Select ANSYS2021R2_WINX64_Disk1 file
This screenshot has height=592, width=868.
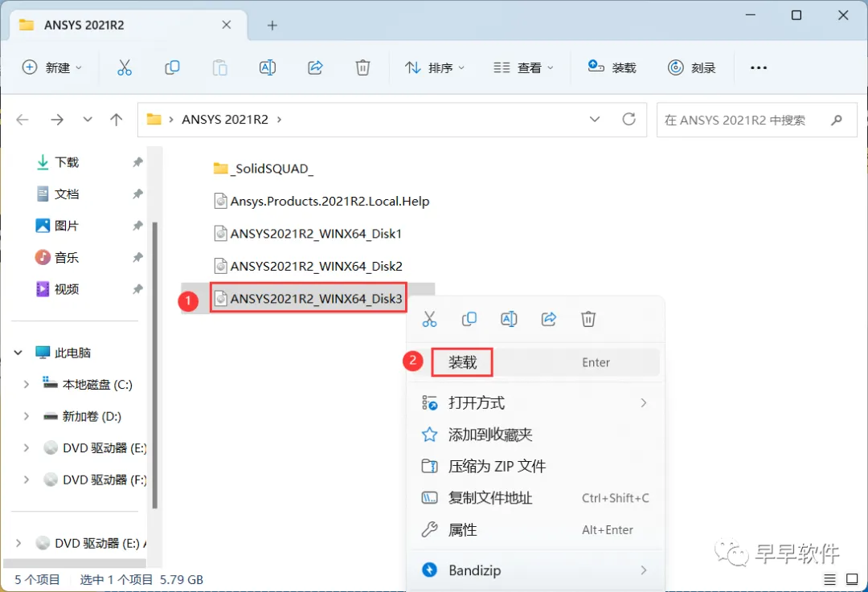(x=308, y=234)
